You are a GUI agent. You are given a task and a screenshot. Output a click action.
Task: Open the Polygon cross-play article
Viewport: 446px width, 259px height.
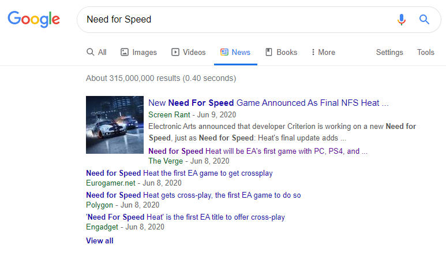[193, 195]
